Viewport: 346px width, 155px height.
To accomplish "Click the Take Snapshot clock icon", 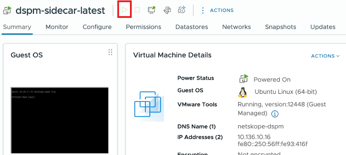I will 181,10.
